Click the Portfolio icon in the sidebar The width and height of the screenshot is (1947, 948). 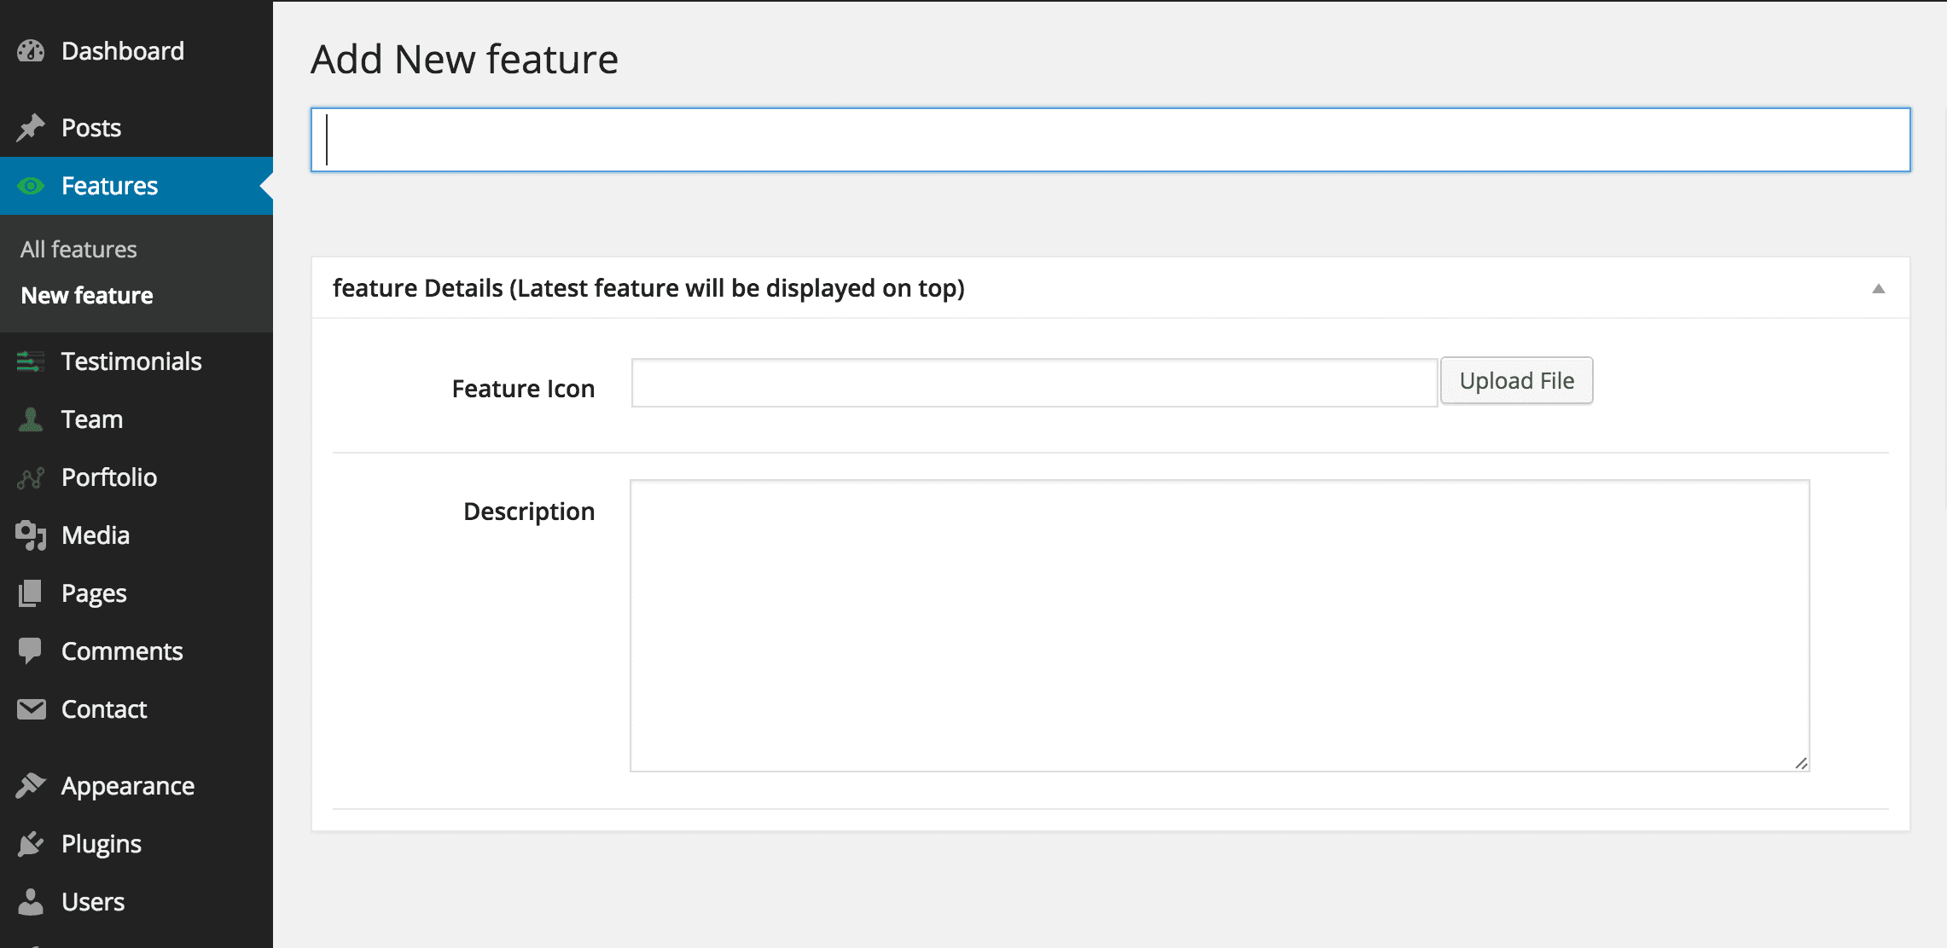[31, 477]
